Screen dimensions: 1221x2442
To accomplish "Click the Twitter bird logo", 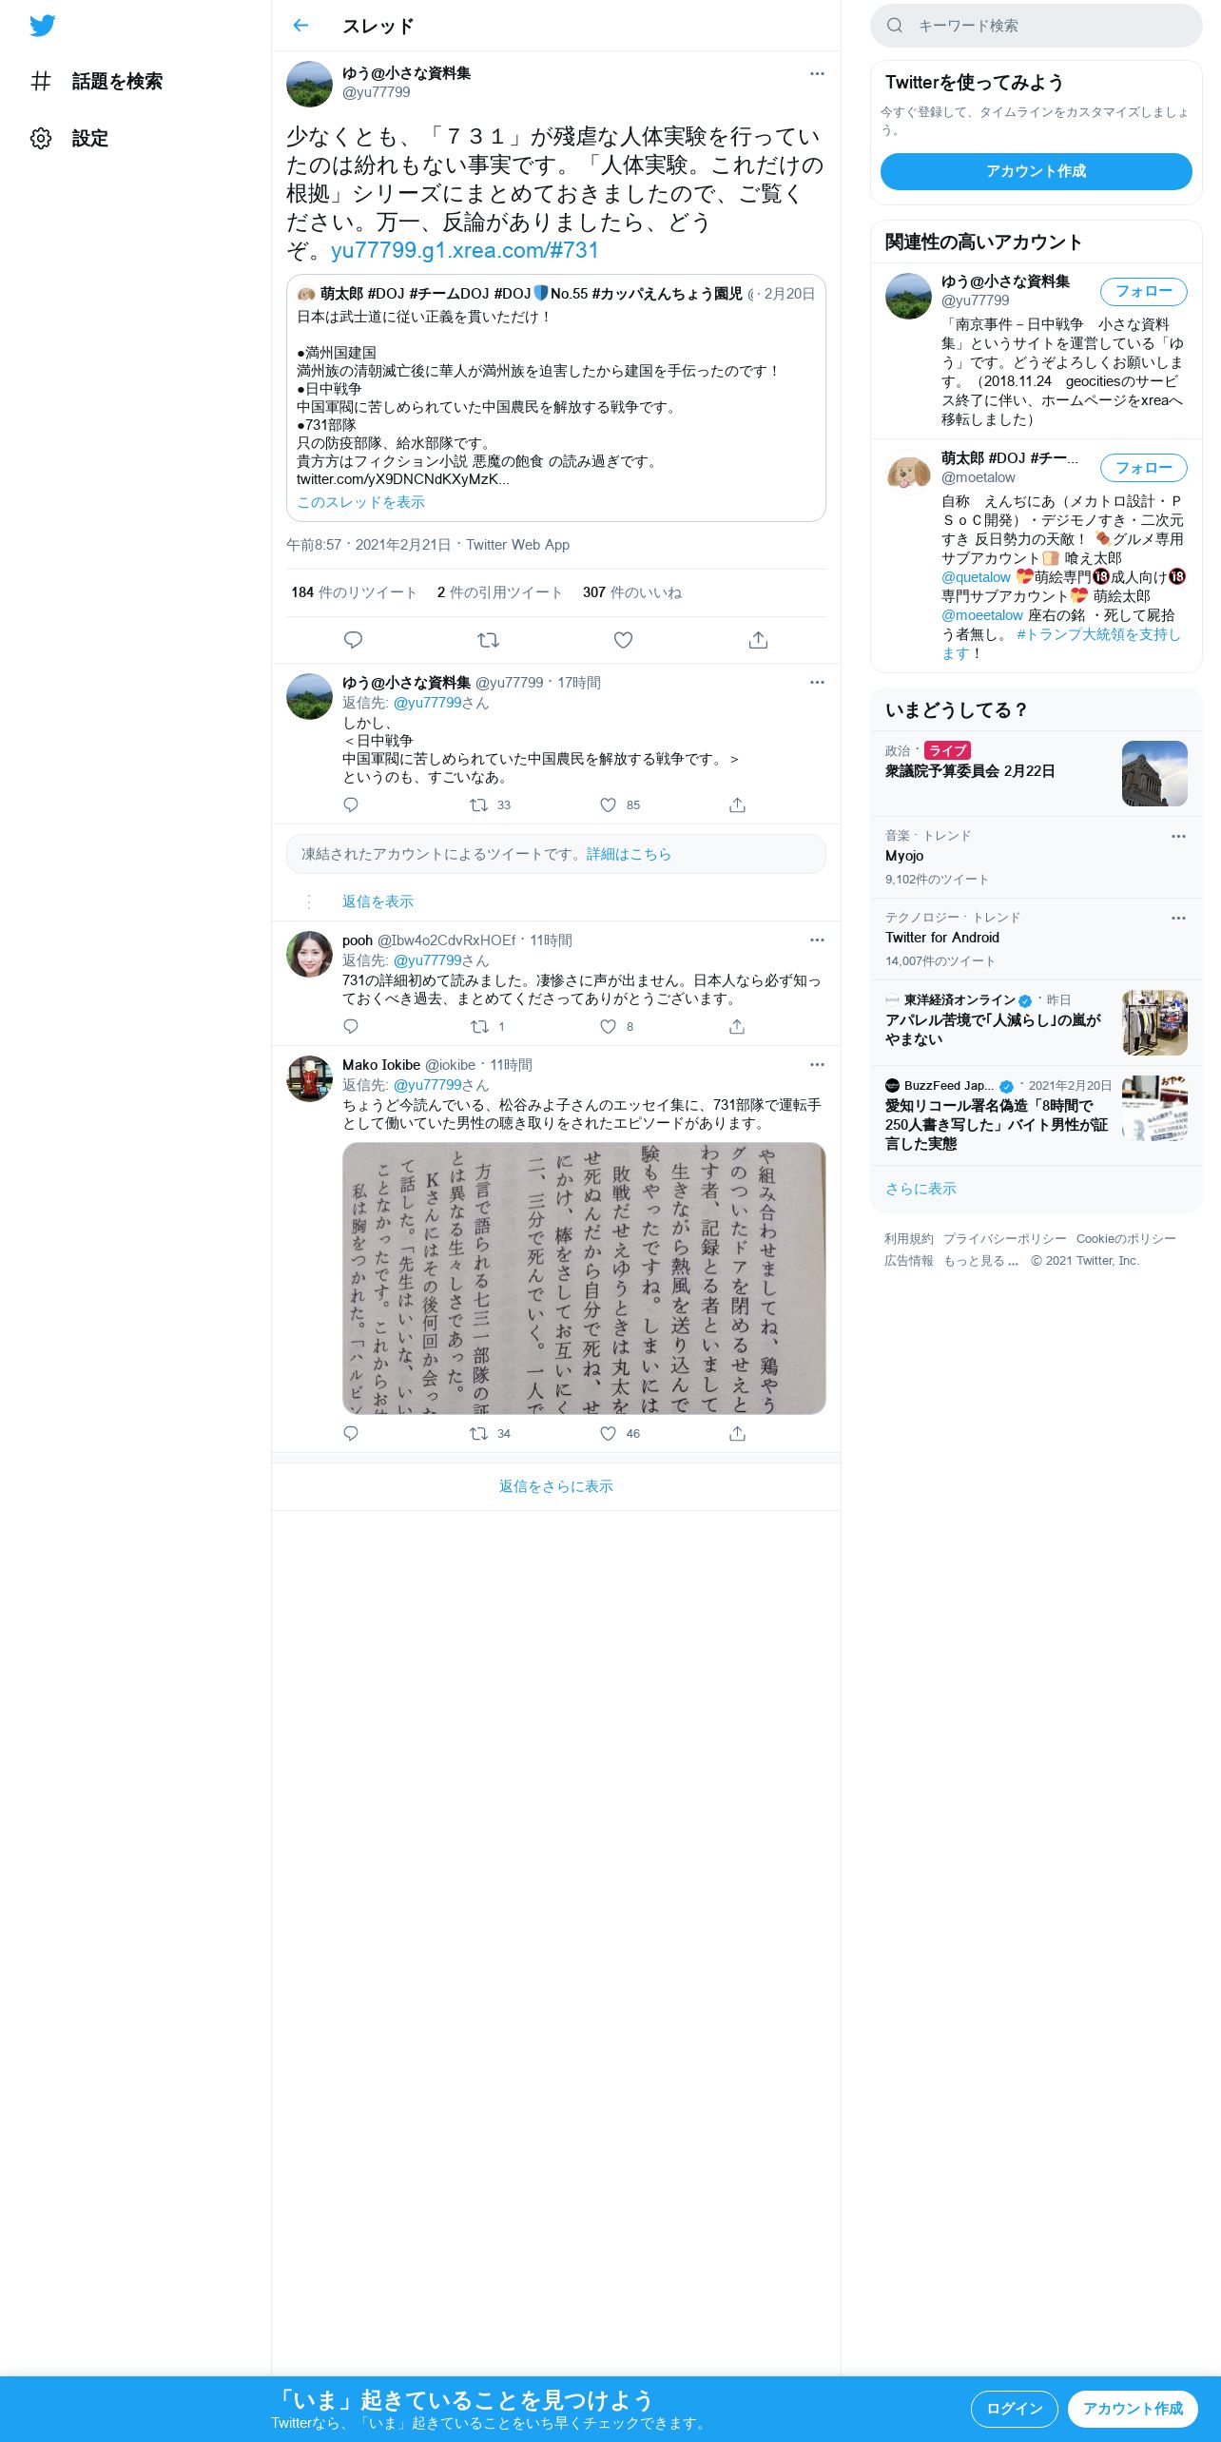I will [42, 26].
